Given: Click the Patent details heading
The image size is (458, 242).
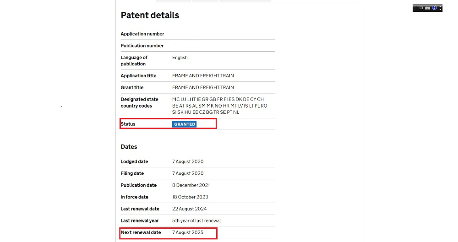Looking at the screenshot, I should point(150,15).
